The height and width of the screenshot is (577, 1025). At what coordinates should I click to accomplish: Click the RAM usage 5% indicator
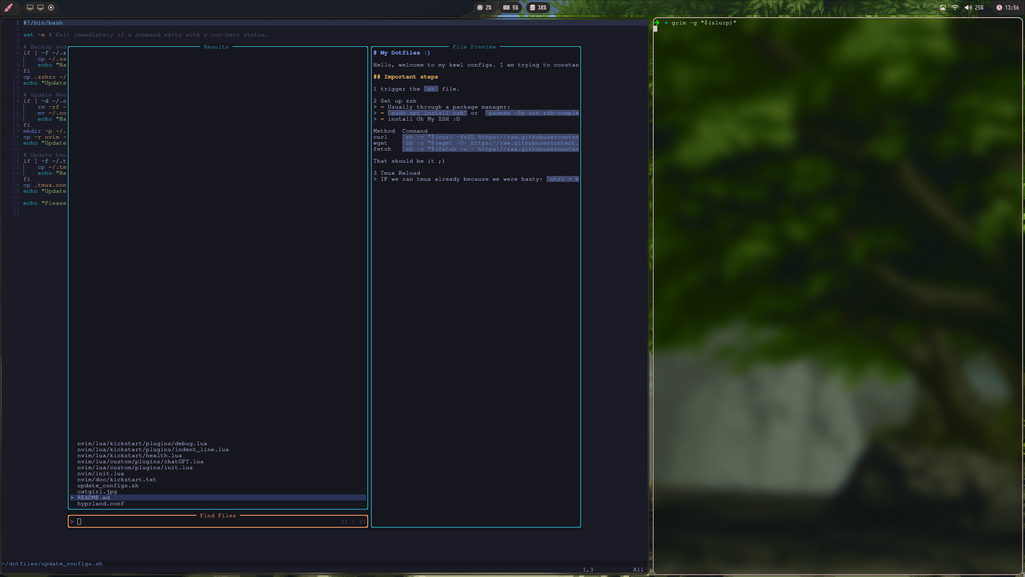pyautogui.click(x=510, y=8)
